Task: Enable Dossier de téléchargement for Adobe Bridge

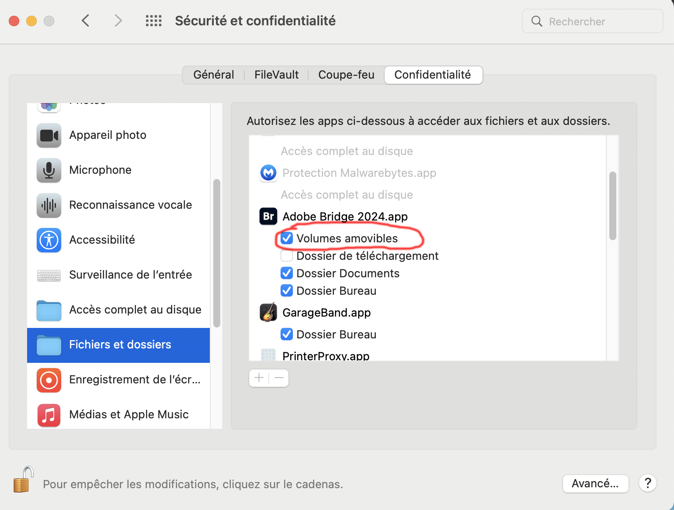Action: click(x=287, y=255)
